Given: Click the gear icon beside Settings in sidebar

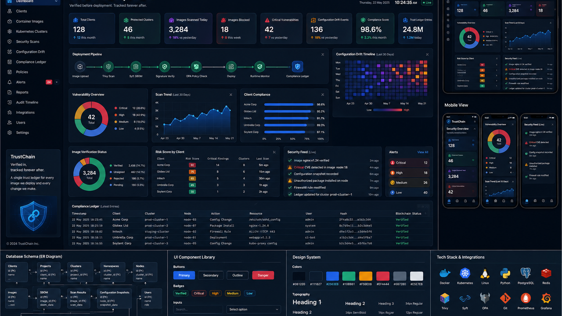Looking at the screenshot, I should click(x=10, y=133).
